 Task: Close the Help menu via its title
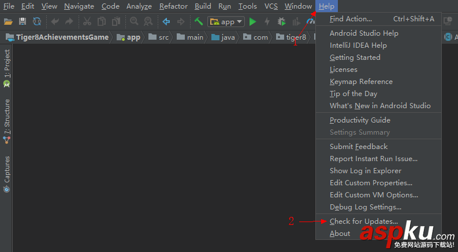pyautogui.click(x=326, y=6)
